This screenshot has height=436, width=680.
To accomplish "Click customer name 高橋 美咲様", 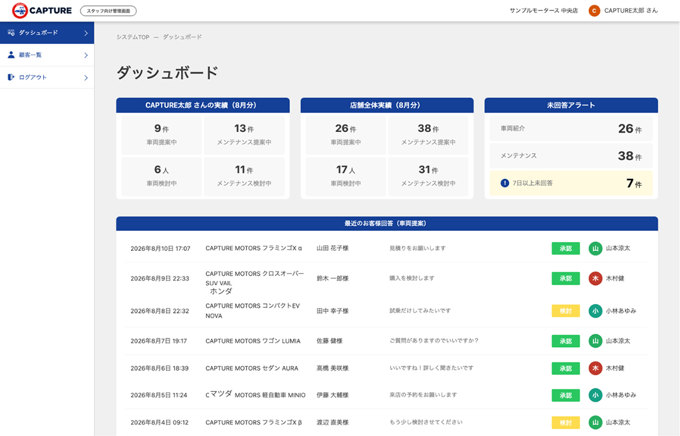I will pos(332,368).
